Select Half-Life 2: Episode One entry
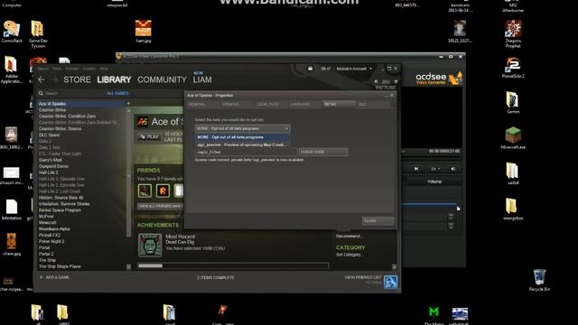Screen dimensions: 578x325 pos(61,179)
